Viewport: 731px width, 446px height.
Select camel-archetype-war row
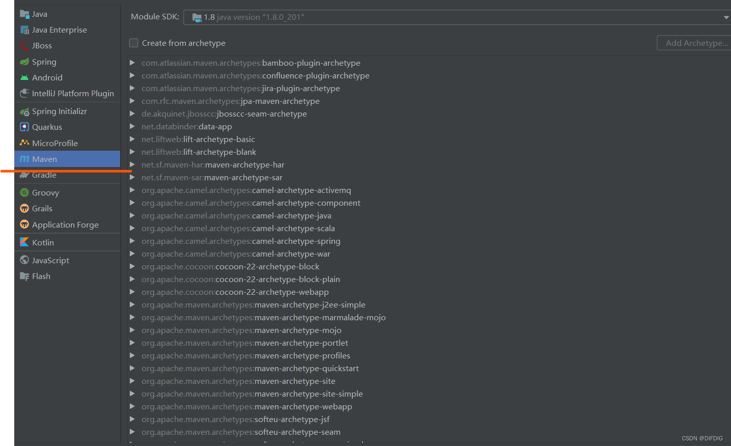coord(429,254)
